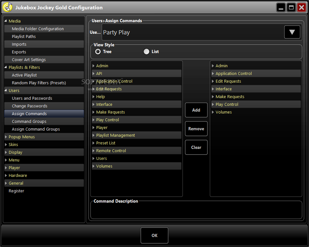The width and height of the screenshot is (309, 247).
Task: Expand Interface in assigned commands list
Action: 213,89
